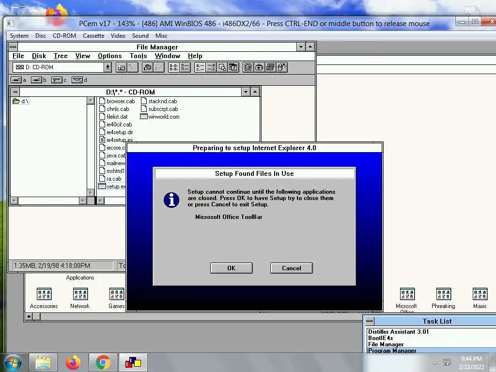Open the Options menu in File Manager
496x372 pixels.
[110, 56]
